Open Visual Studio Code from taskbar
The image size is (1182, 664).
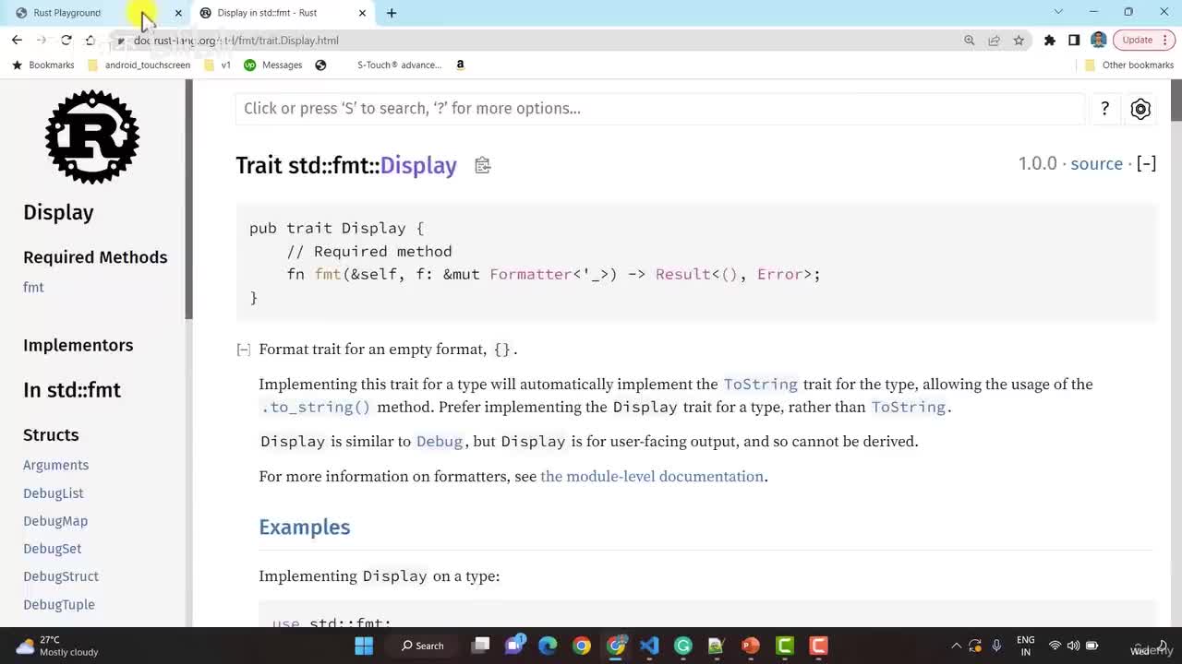[649, 646]
